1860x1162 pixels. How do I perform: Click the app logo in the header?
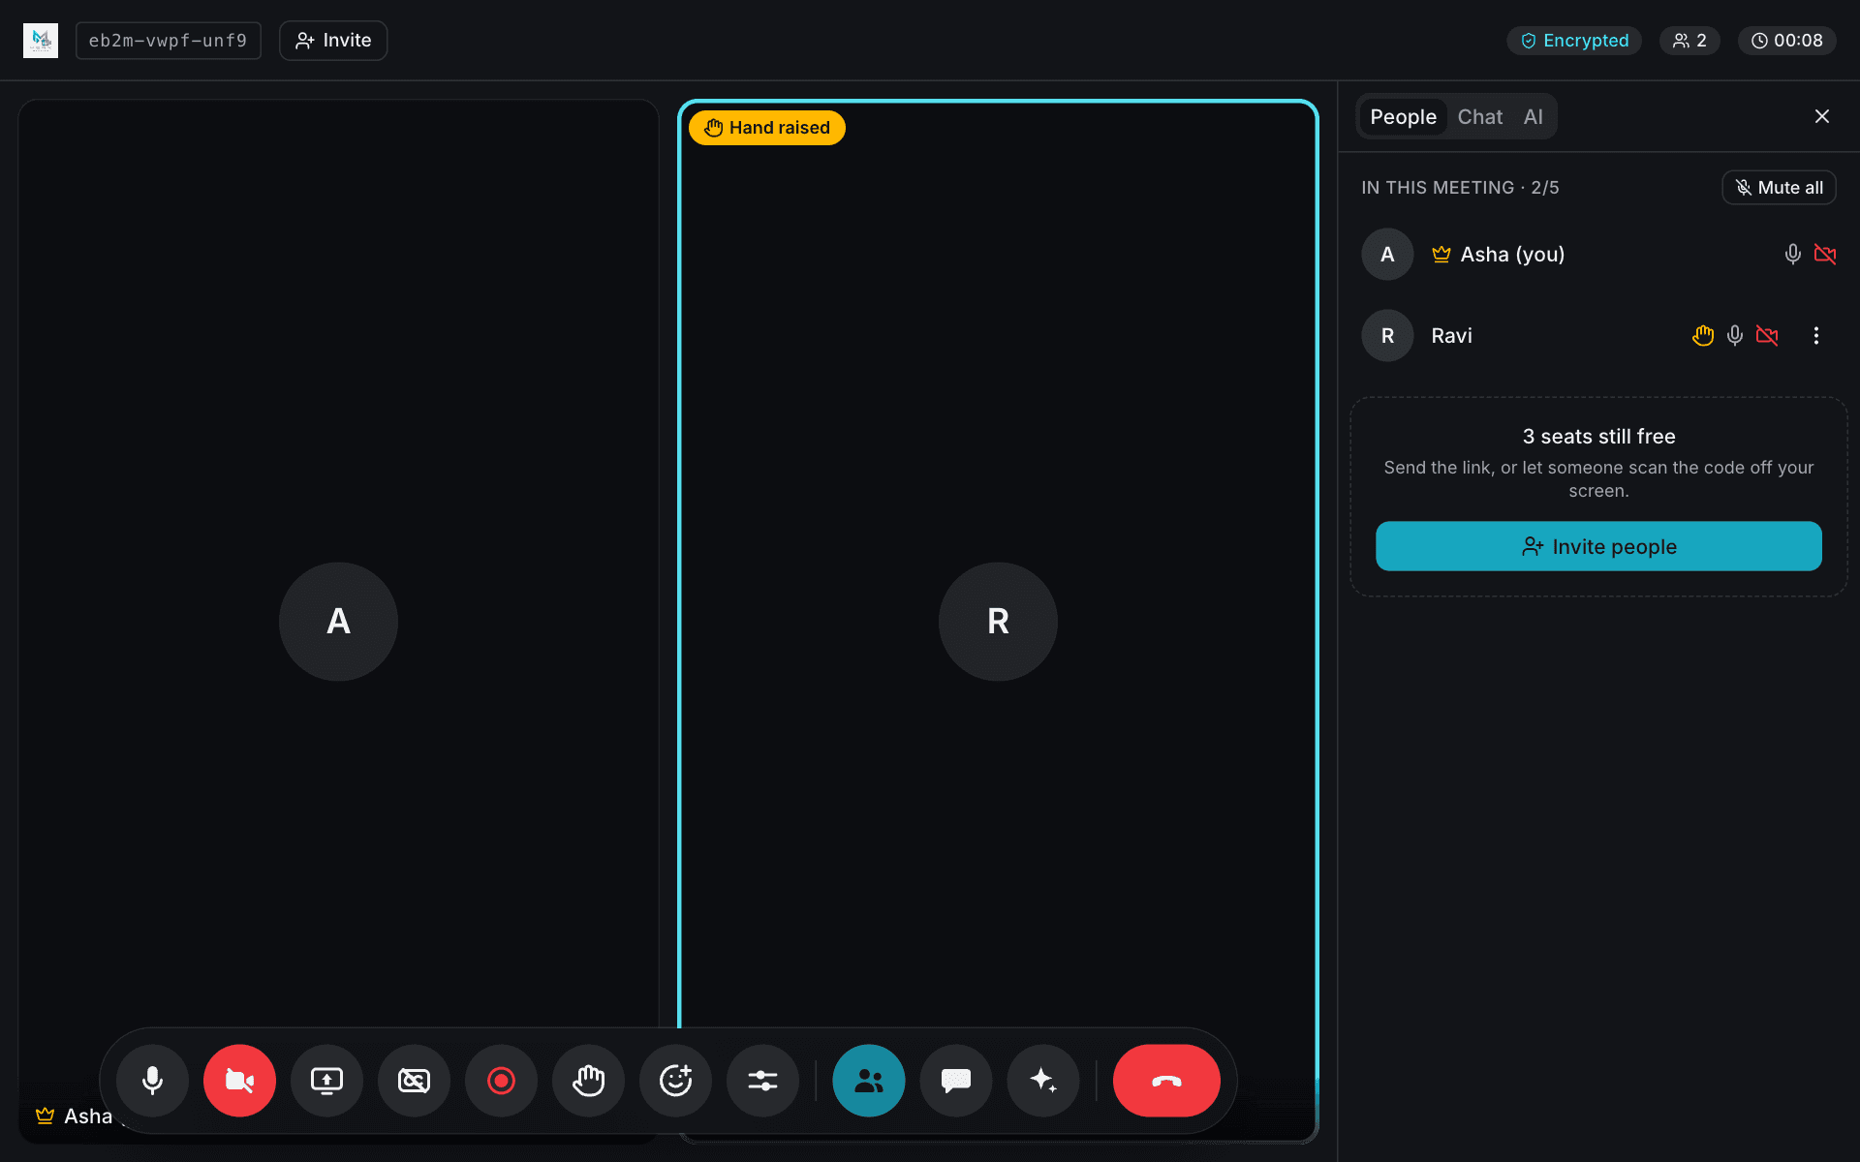41,41
